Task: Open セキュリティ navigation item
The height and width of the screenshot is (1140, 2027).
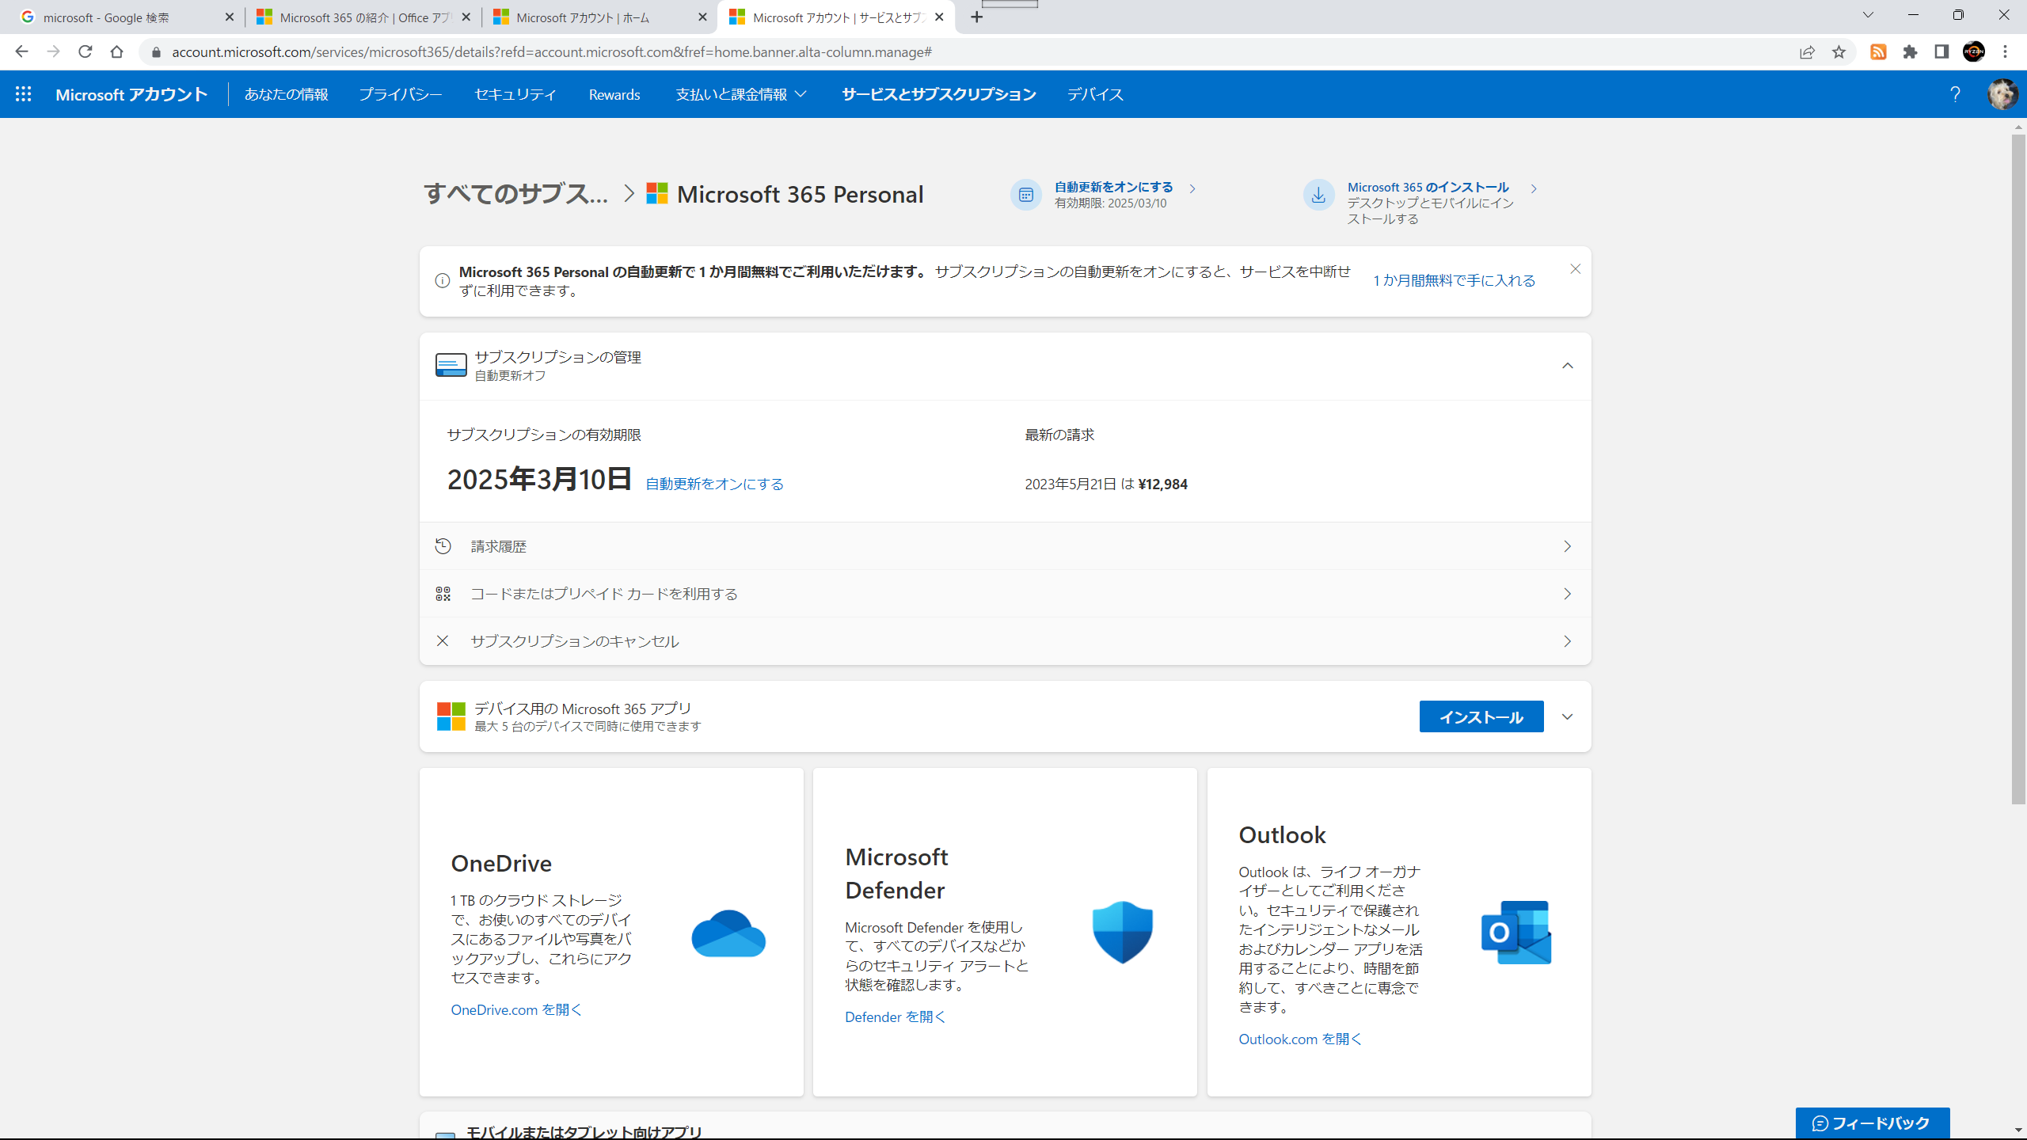Action: 515,94
